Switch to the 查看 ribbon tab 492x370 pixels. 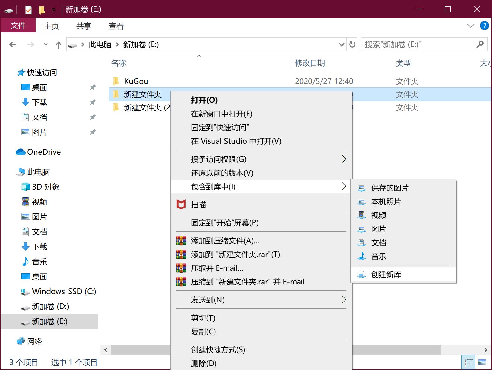click(x=116, y=26)
